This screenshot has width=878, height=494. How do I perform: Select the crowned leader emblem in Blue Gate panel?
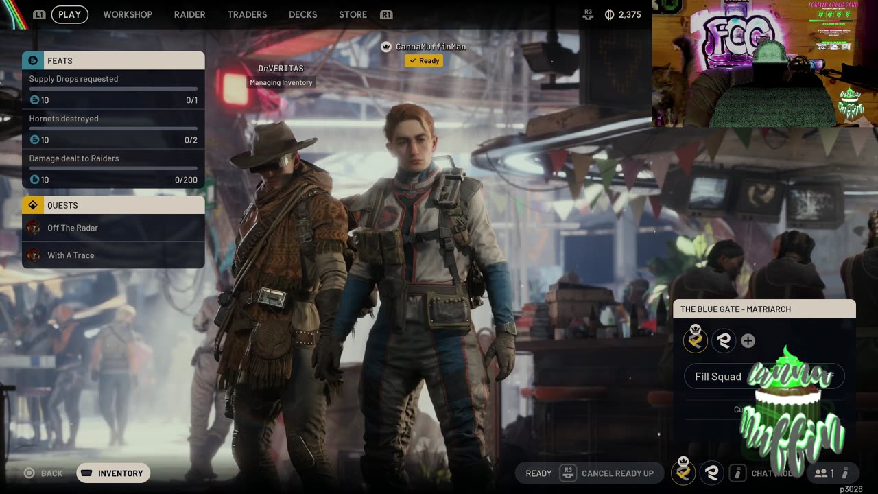tap(696, 340)
